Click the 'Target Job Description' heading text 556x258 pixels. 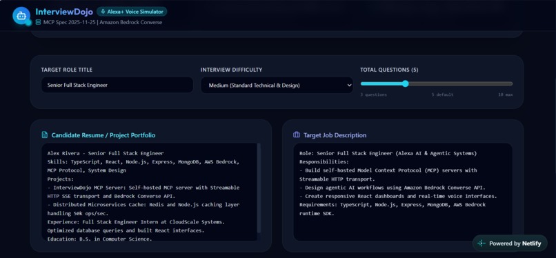[x=335, y=135]
